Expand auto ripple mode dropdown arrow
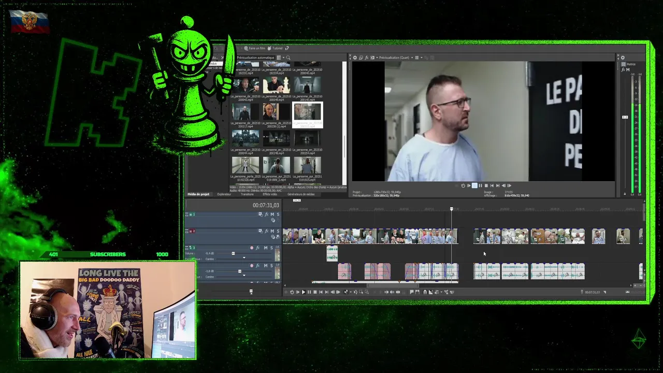The width and height of the screenshot is (663, 373). coord(441,292)
